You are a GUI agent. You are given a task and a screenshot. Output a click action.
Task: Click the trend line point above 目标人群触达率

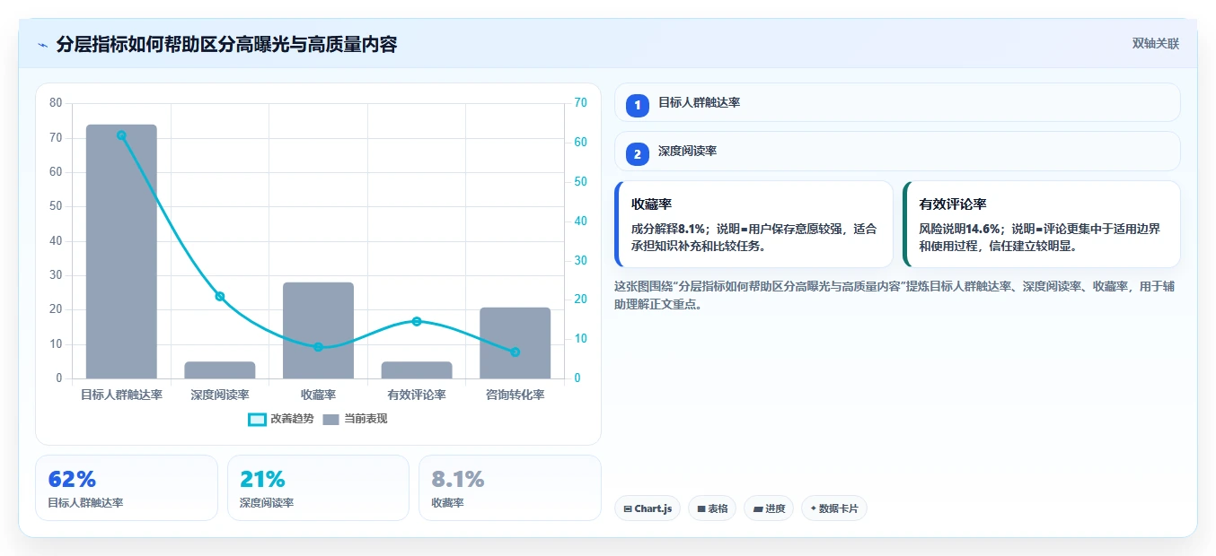(121, 135)
